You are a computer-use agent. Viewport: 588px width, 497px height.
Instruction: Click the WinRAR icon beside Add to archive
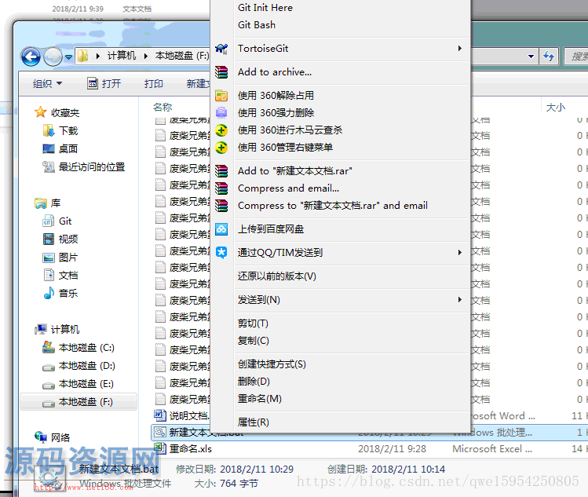click(221, 72)
